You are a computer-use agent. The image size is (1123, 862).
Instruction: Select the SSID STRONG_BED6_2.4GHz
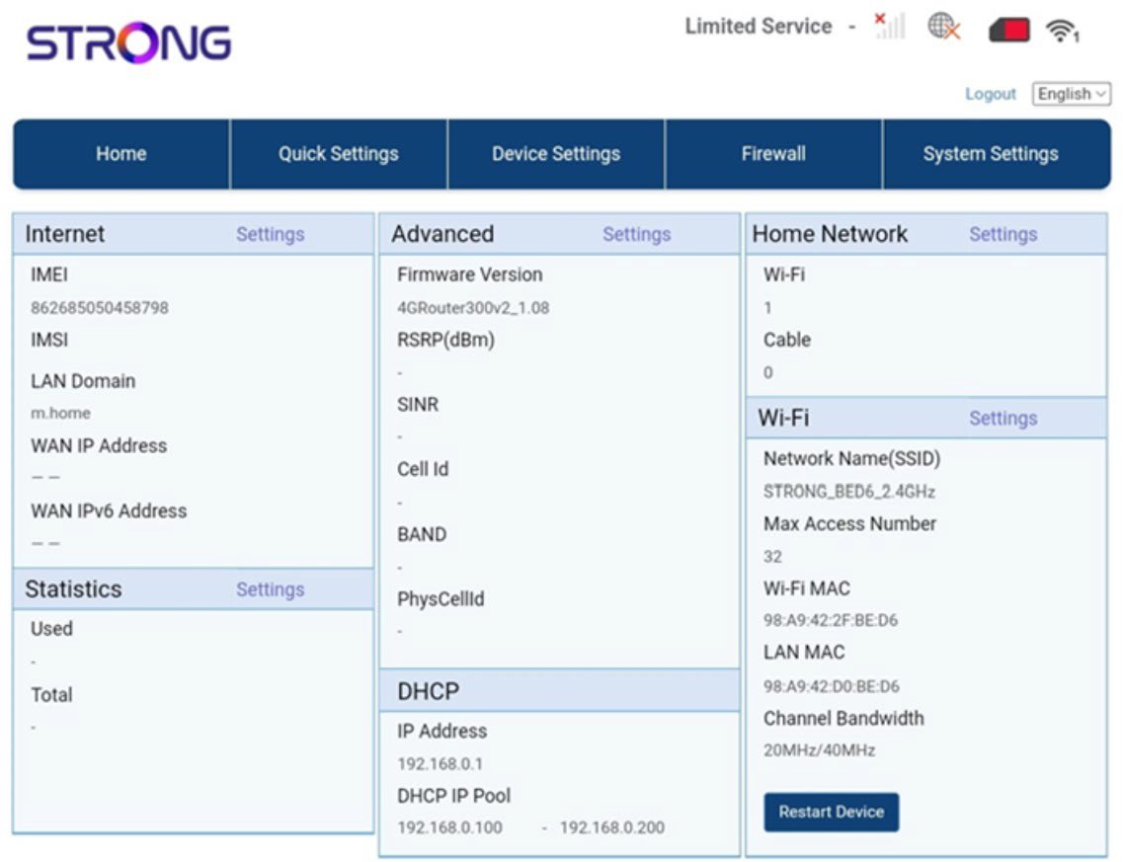[849, 492]
